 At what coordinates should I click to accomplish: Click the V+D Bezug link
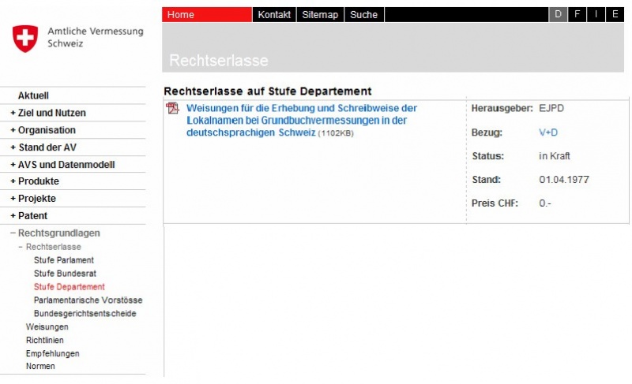tap(548, 132)
